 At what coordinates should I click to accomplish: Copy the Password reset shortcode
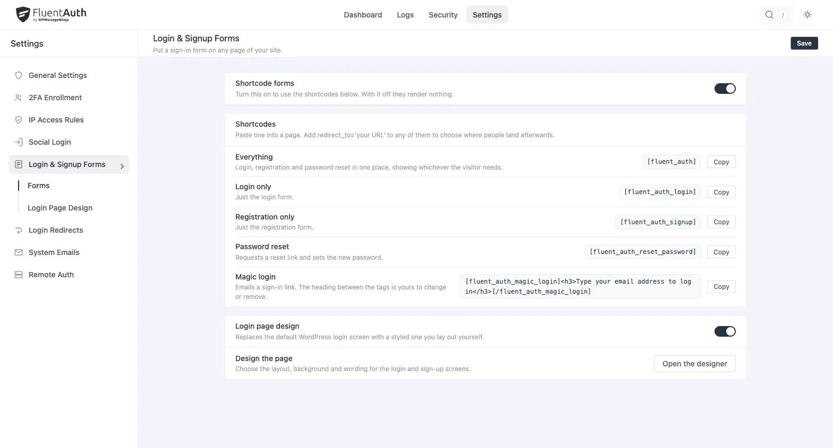click(x=721, y=252)
